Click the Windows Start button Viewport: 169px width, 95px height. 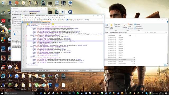pyautogui.click(x=2, y=93)
